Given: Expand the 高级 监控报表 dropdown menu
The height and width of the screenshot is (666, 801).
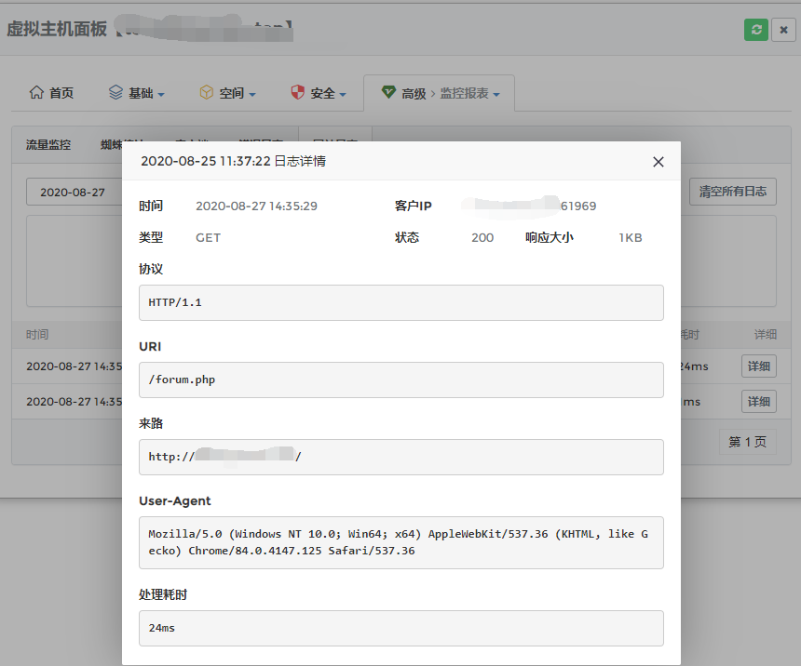Looking at the screenshot, I should [x=440, y=93].
